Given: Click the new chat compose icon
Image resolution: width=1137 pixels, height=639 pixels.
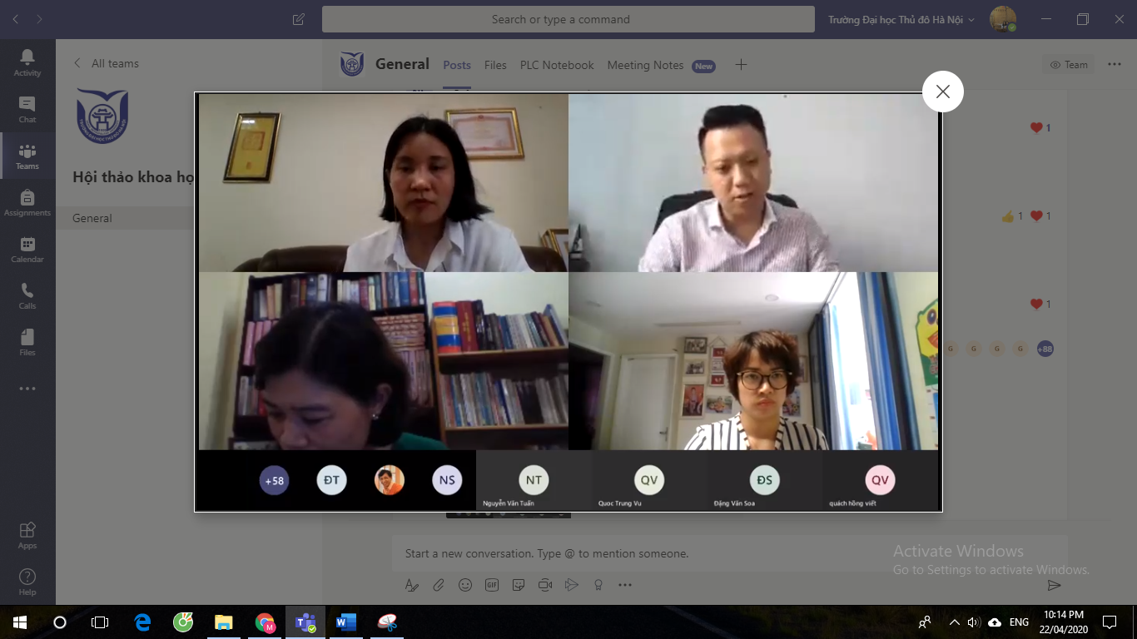Looking at the screenshot, I should (x=299, y=19).
